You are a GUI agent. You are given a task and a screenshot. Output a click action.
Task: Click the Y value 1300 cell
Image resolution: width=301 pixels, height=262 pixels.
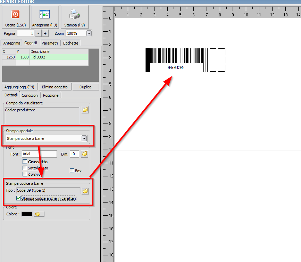23,57
